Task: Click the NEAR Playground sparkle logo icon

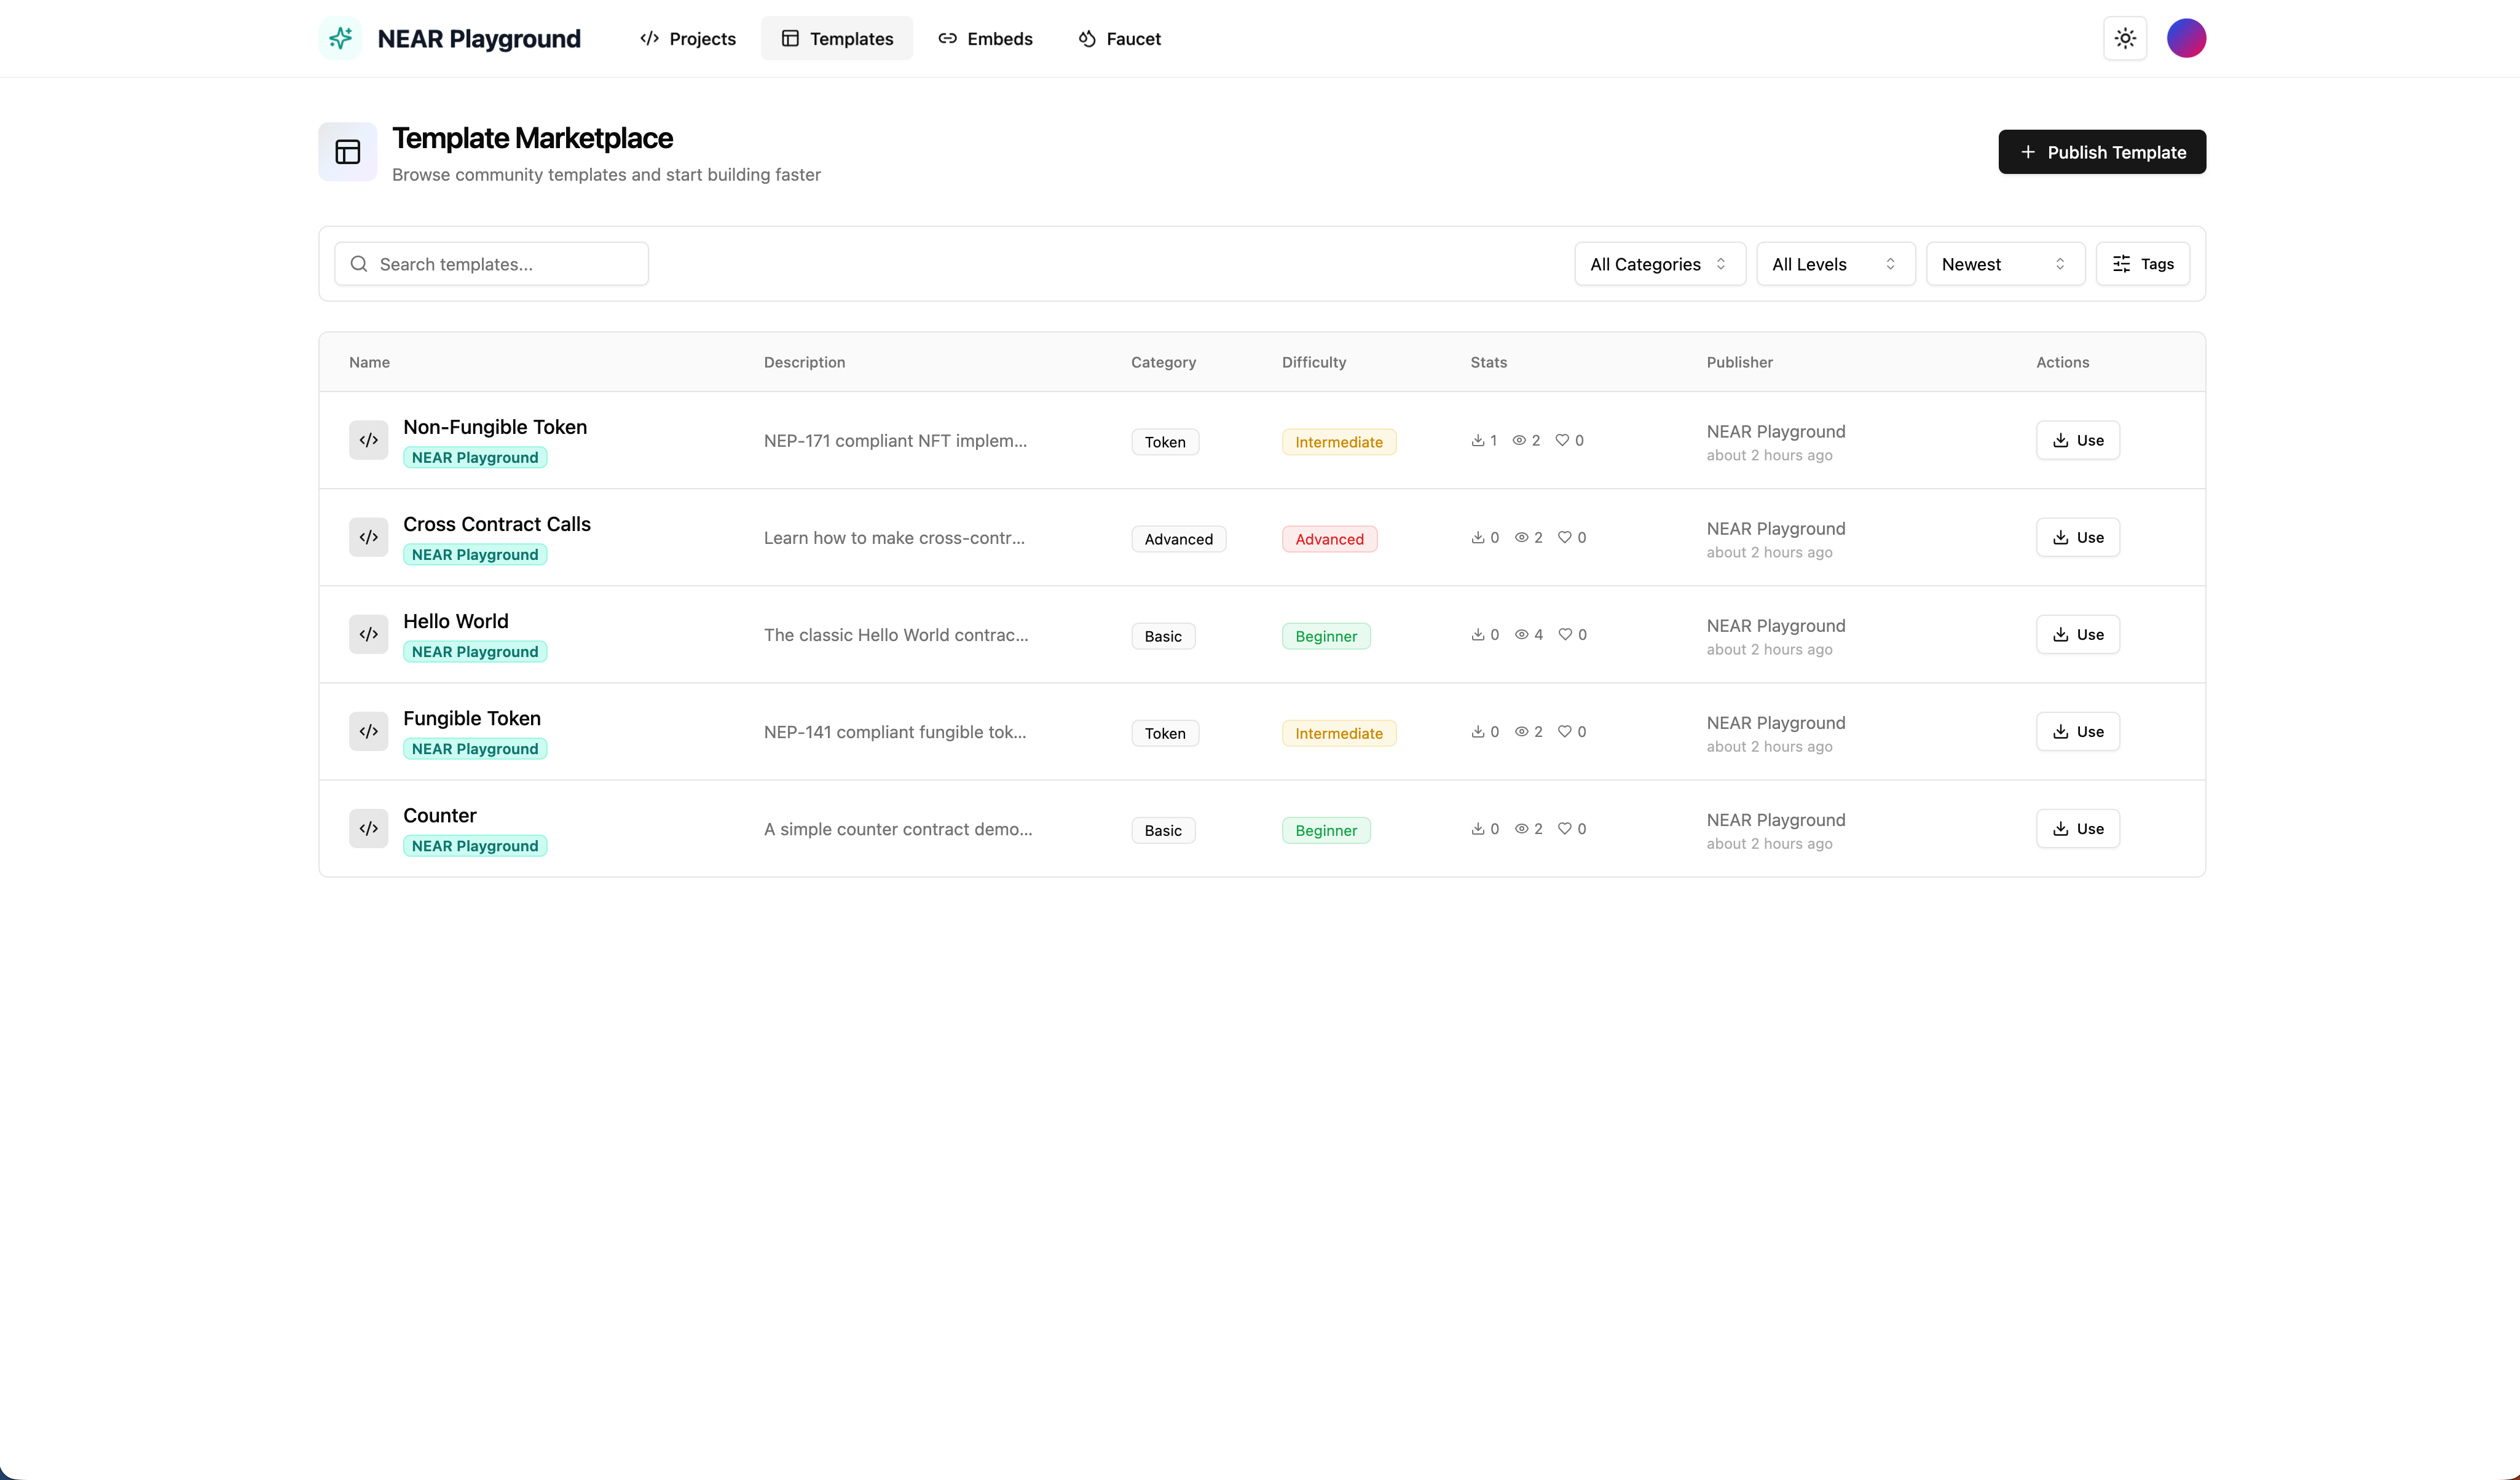Action: pyautogui.click(x=340, y=38)
